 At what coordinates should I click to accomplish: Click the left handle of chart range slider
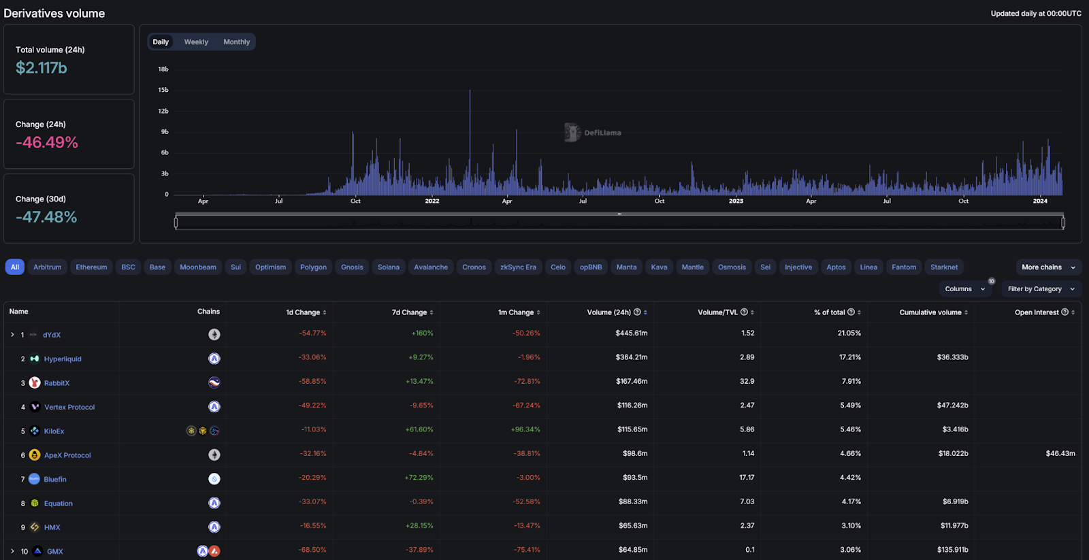[176, 222]
